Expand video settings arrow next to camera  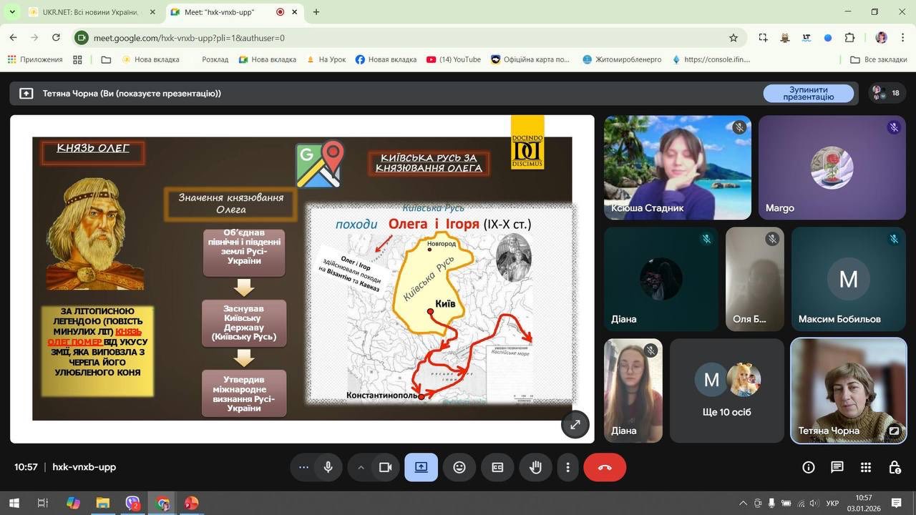[361, 467]
